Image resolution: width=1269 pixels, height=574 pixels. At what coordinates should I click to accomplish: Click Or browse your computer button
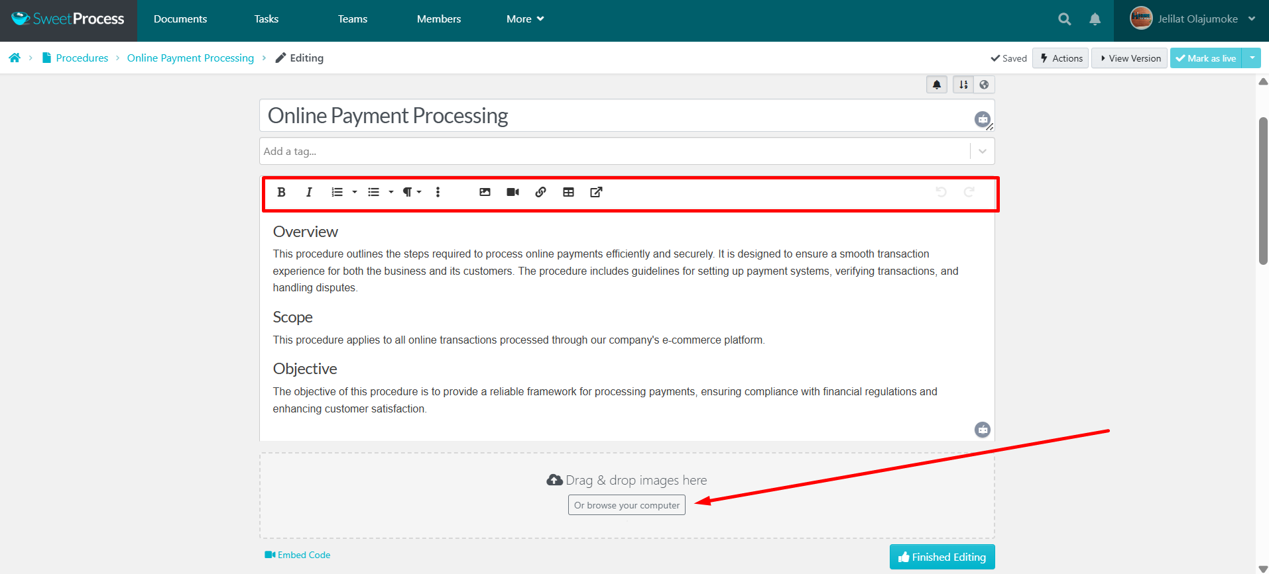coord(627,505)
